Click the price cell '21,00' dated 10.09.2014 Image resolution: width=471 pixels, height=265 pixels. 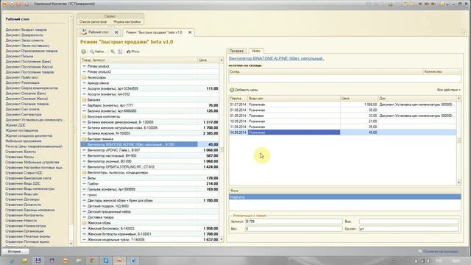[359, 121]
